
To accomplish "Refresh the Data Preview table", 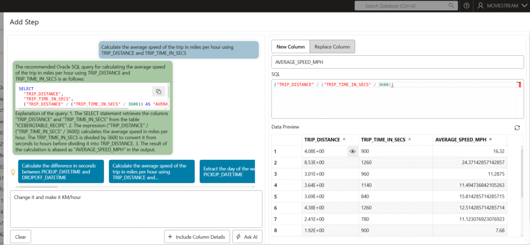I will tap(517, 127).
